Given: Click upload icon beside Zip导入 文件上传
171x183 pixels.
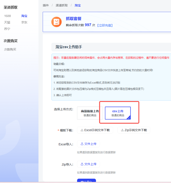Looking at the screenshot, I should [x=82, y=164].
